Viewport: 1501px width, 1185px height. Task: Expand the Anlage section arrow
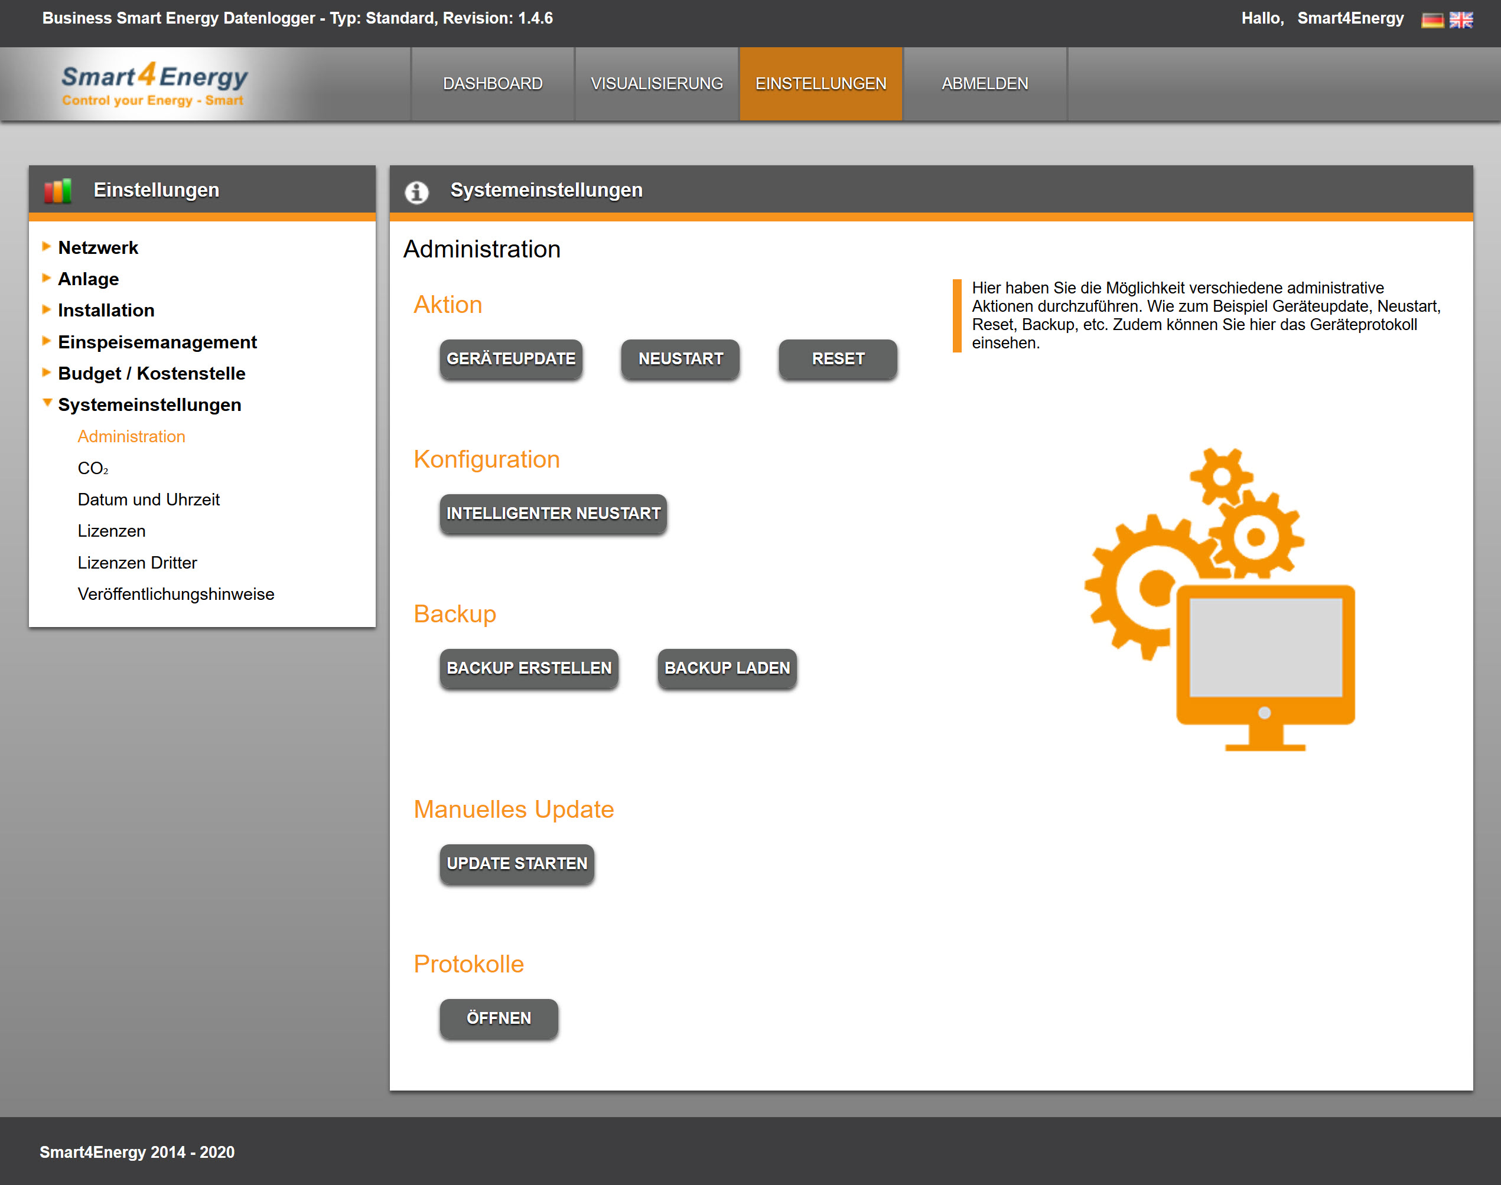47,278
